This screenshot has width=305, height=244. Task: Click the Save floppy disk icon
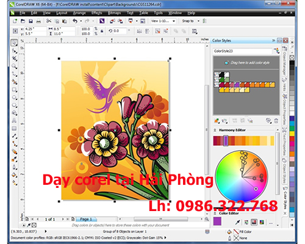click(30, 21)
